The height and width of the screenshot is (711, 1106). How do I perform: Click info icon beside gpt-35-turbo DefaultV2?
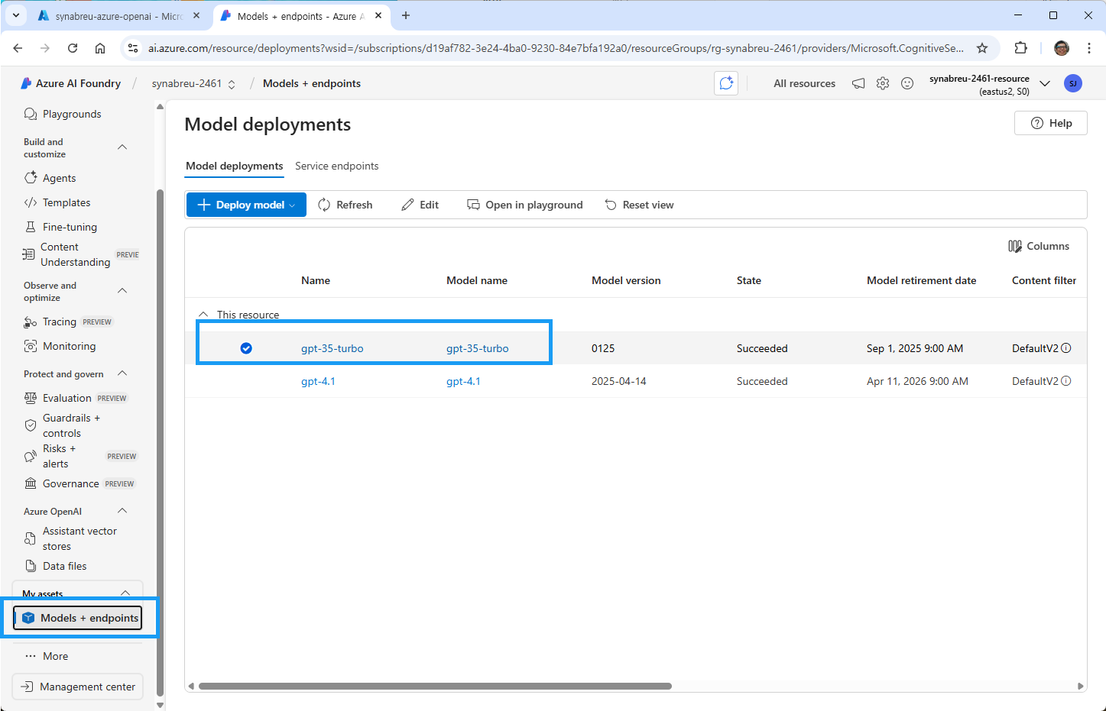pos(1066,348)
